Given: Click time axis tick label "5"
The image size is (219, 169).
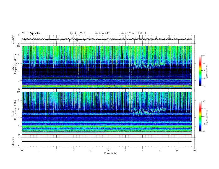Looking at the screenshot, I should click(108, 150).
